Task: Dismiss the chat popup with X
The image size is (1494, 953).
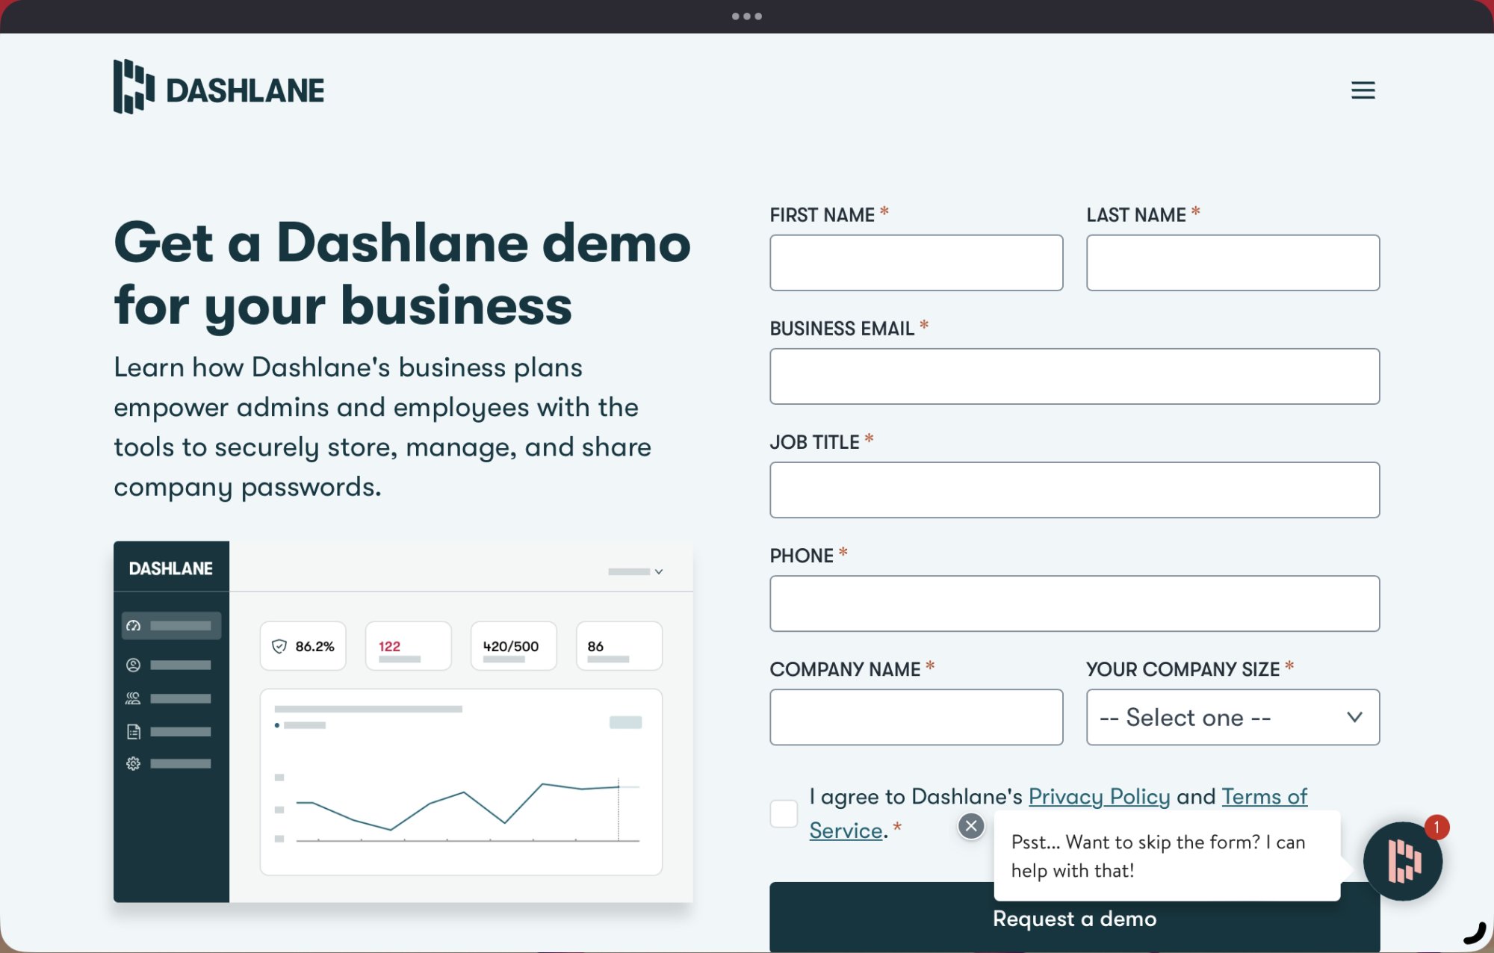Action: (x=971, y=826)
